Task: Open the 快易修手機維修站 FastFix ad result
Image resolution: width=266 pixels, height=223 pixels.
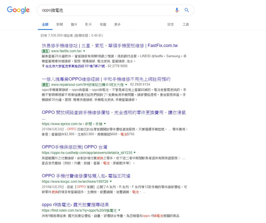Action: (110, 46)
